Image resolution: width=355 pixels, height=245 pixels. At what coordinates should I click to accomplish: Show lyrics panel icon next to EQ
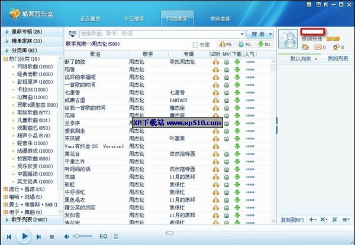[116, 236]
